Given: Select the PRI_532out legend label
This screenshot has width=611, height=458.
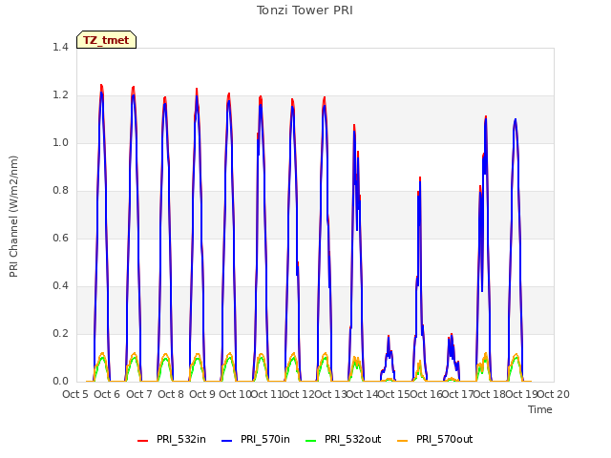Looking at the screenshot, I should [x=352, y=439].
